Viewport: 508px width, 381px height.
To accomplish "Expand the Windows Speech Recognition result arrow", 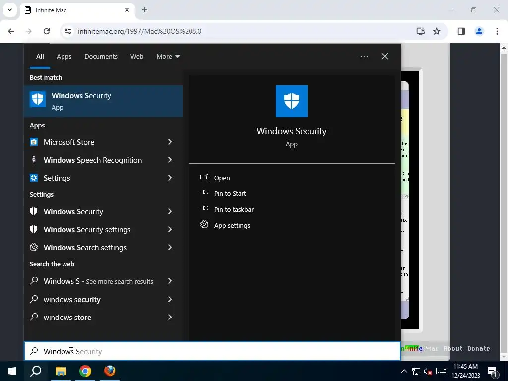I will point(170,160).
